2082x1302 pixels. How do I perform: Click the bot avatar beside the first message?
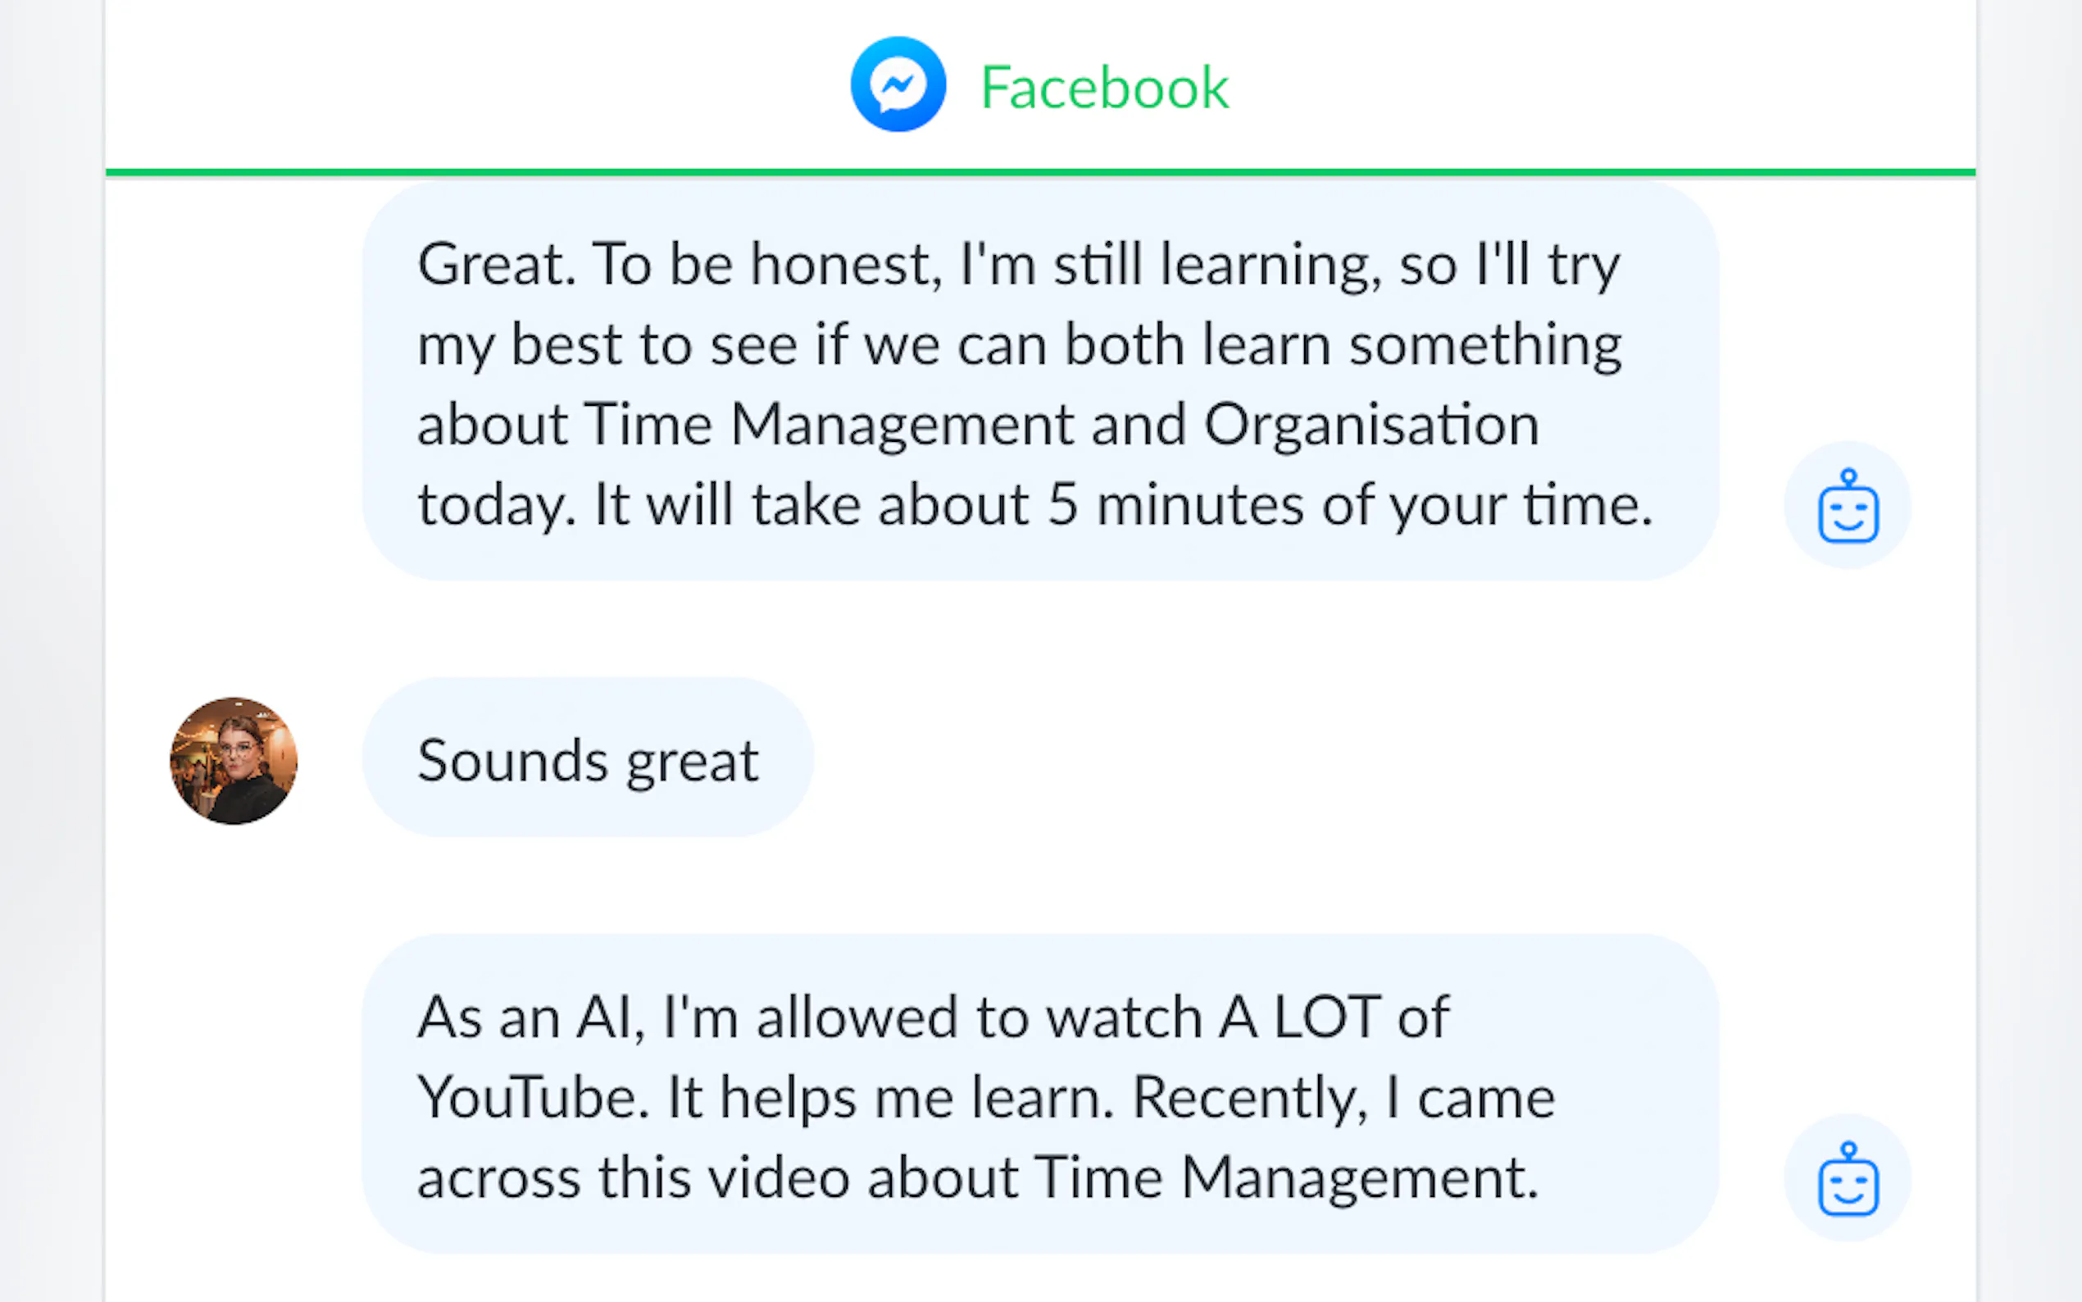1847,506
